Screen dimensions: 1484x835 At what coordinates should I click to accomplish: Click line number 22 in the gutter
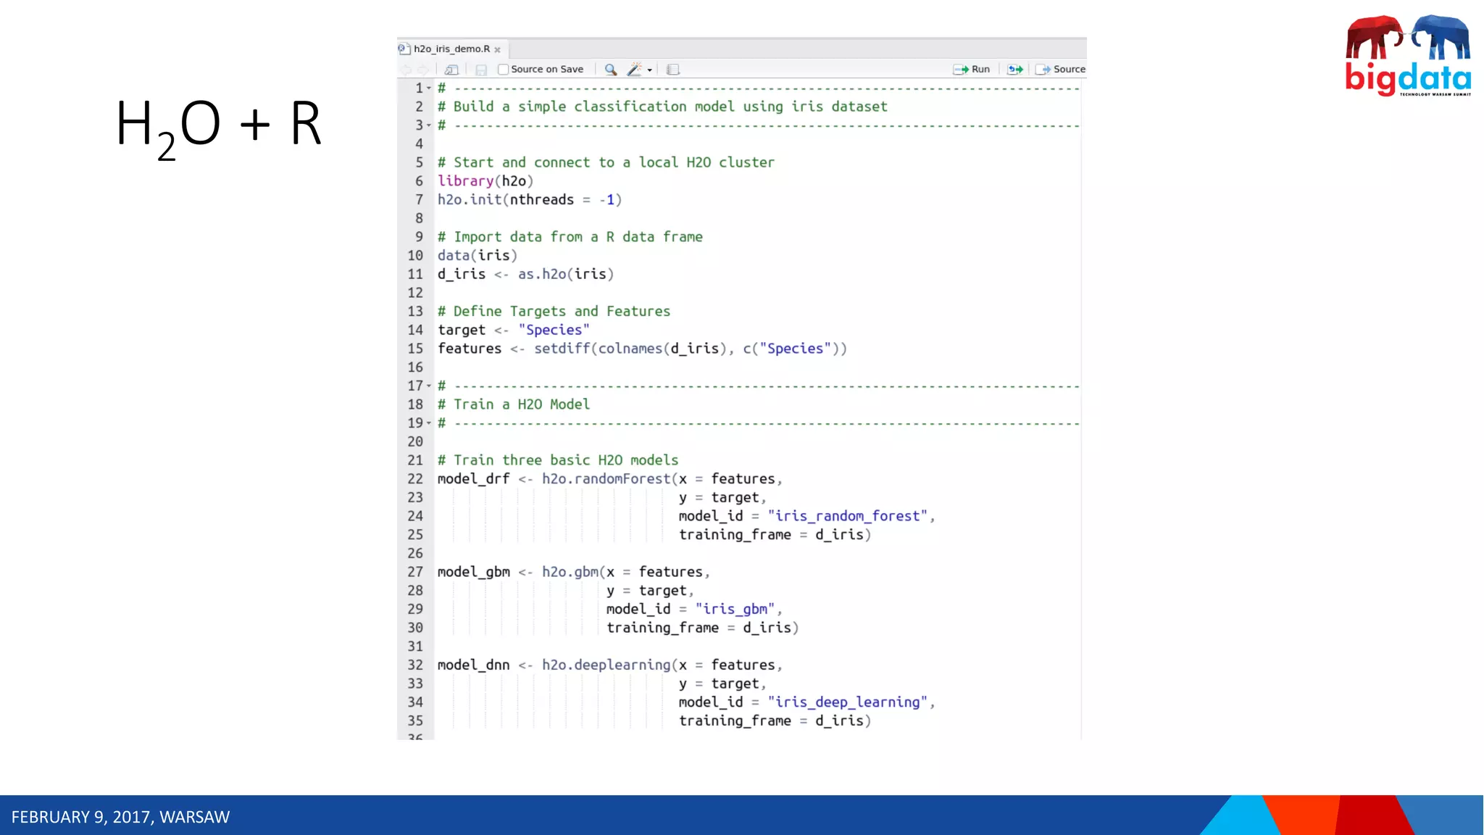click(415, 479)
